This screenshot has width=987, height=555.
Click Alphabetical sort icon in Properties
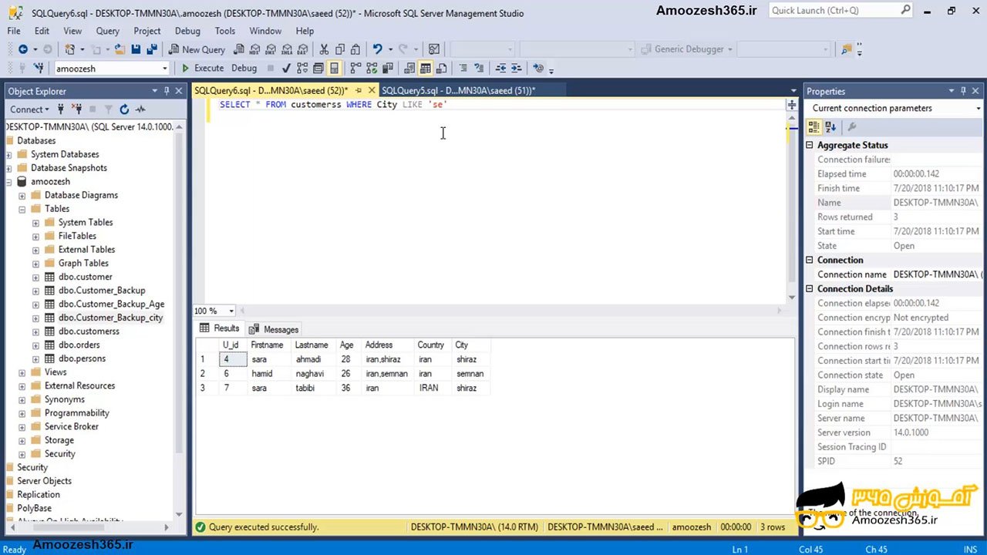click(830, 127)
